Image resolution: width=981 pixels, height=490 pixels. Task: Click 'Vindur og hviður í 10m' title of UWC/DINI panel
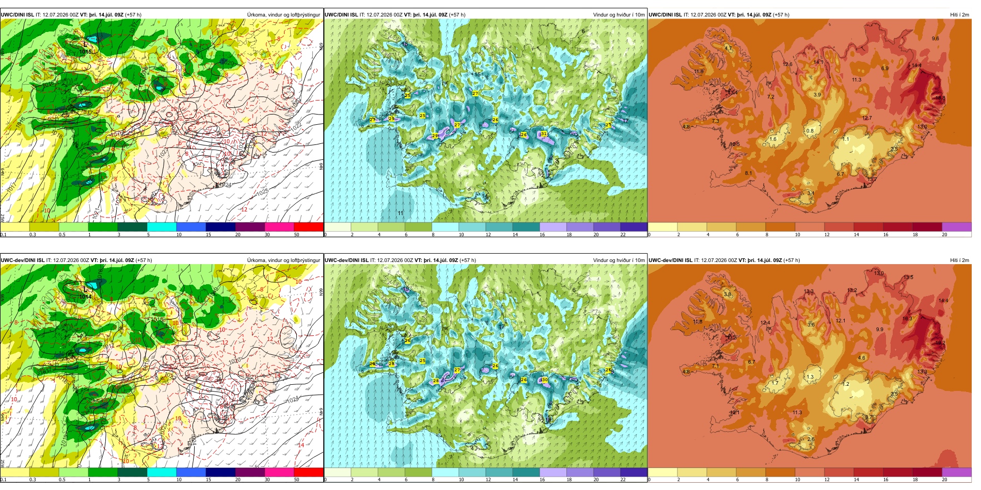pyautogui.click(x=619, y=14)
